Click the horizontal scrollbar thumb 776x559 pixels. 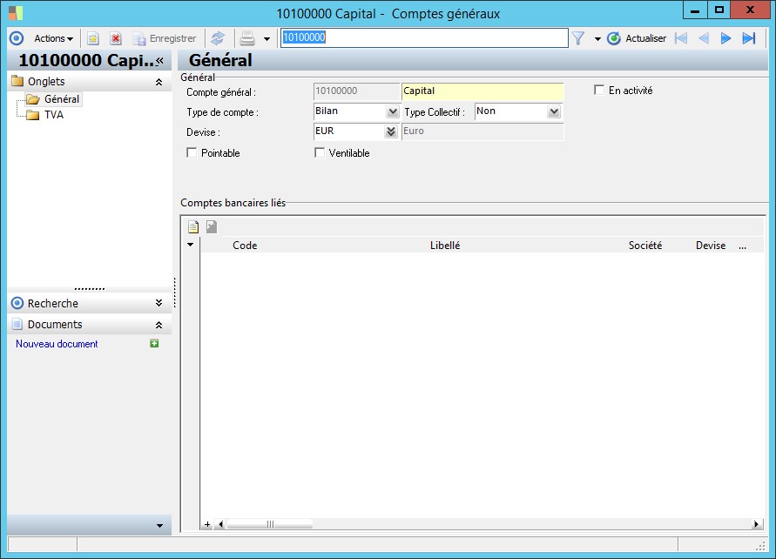pos(270,524)
